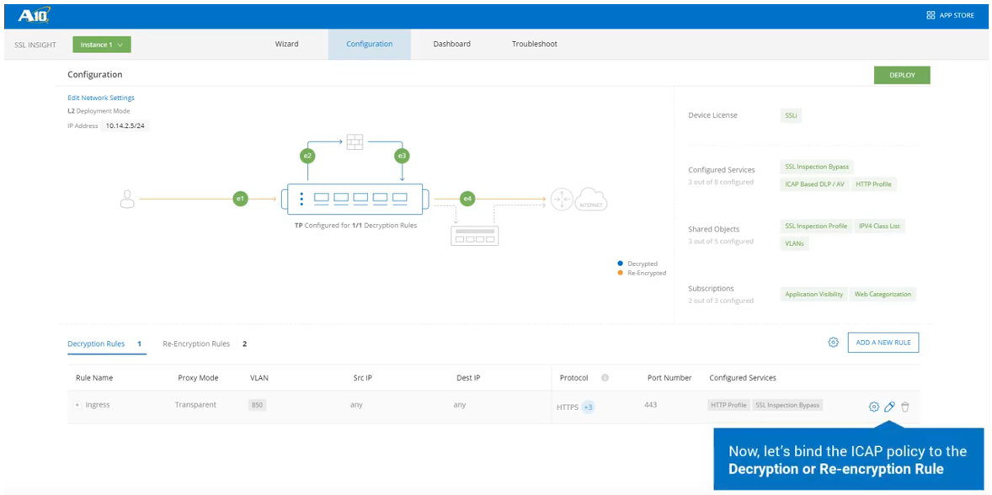Viewport: 992px width, 495px height.
Task: Switch to Re-Encryption Rules tab
Action: point(205,344)
